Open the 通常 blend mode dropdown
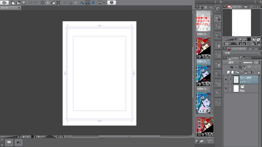The height and width of the screenshot is (147, 262). tap(233, 63)
